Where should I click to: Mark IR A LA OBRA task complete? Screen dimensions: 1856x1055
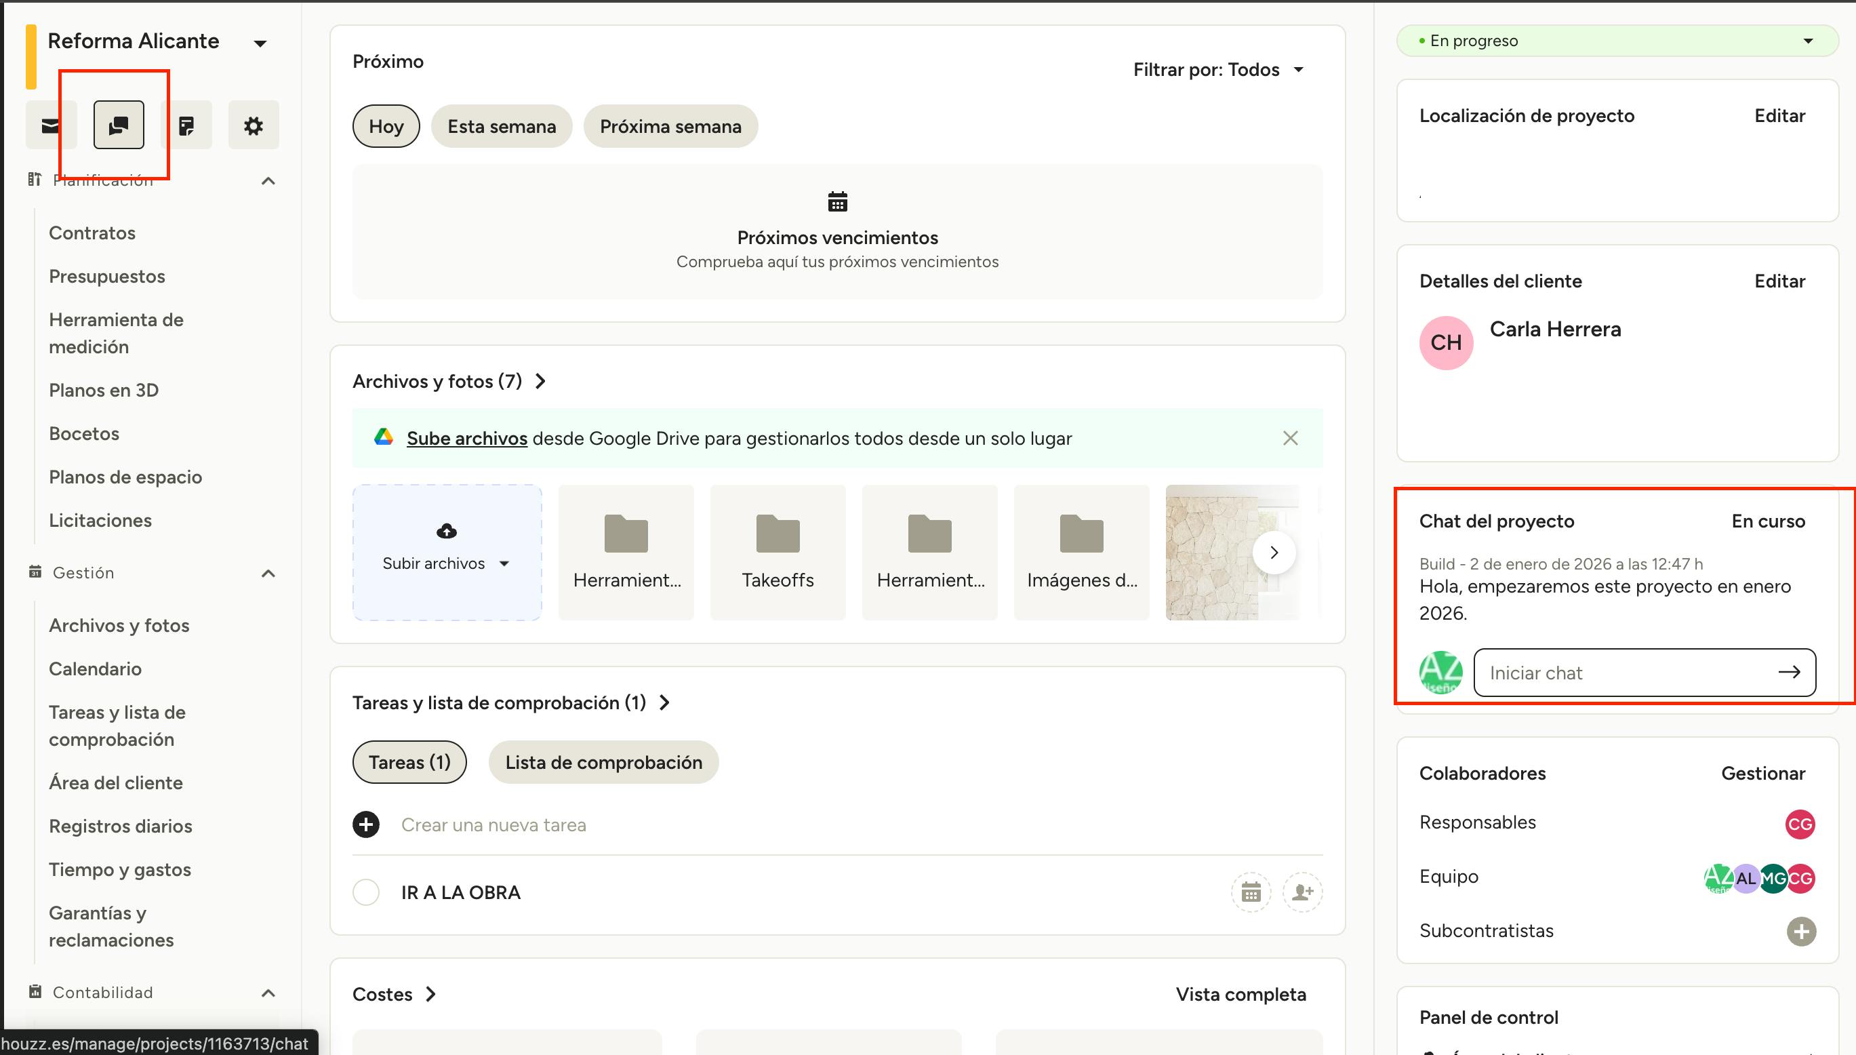[366, 892]
